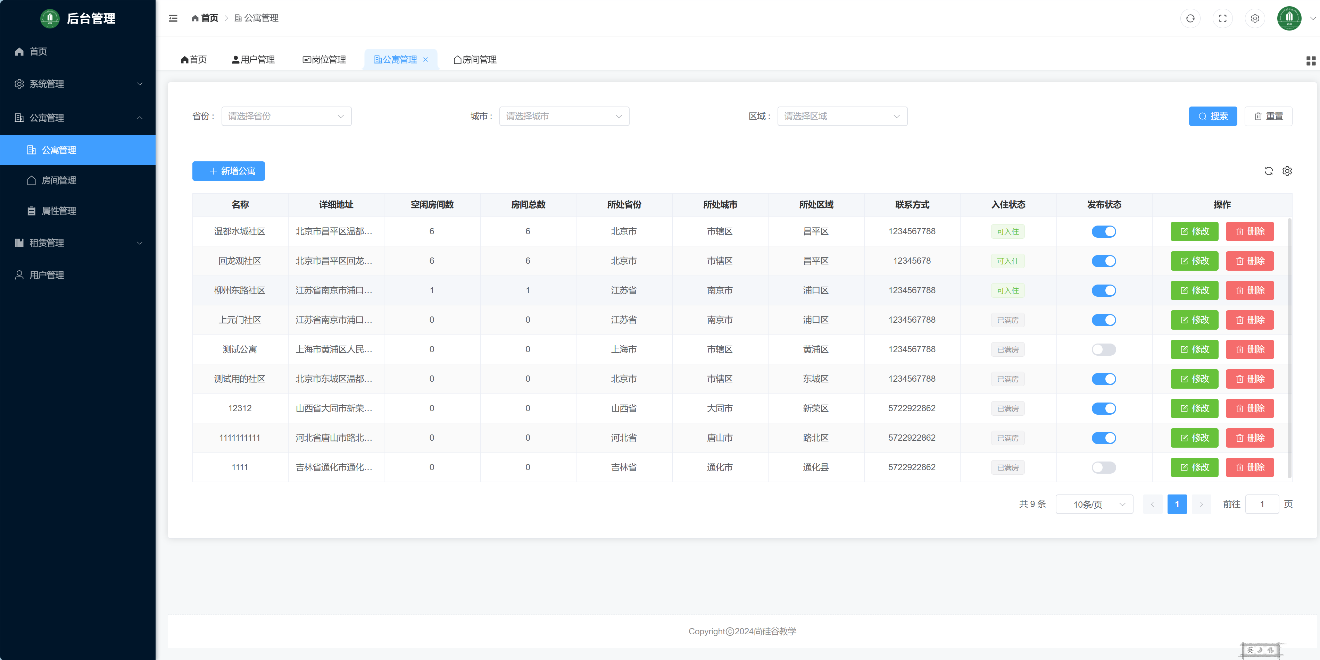Expand the 系统管理 sidebar menu
Image resolution: width=1320 pixels, height=660 pixels.
[x=78, y=84]
